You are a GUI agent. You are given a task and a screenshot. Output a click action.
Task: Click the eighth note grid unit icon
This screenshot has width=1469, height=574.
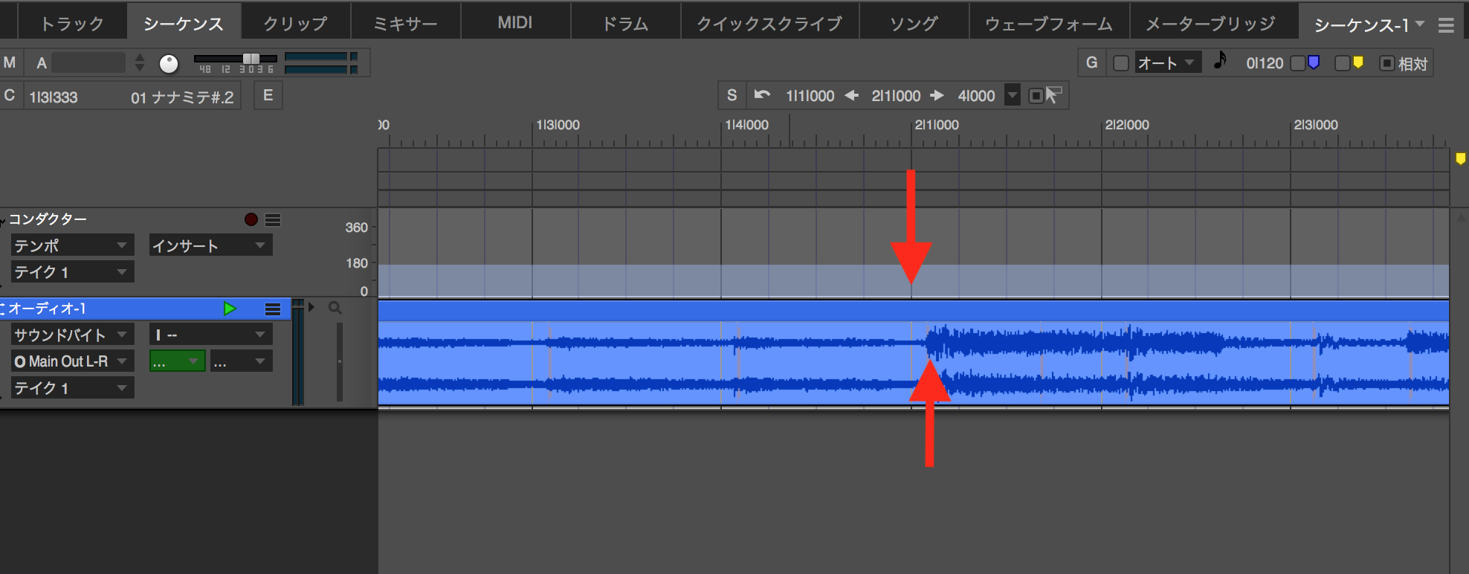1219,61
